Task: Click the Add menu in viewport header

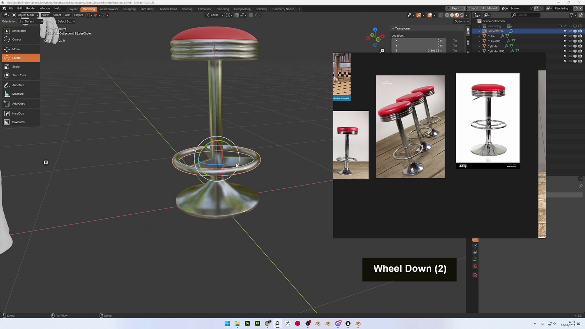Action: tap(68, 15)
